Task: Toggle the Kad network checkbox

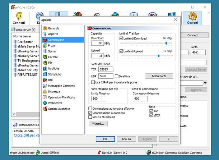Action: tap(151, 111)
